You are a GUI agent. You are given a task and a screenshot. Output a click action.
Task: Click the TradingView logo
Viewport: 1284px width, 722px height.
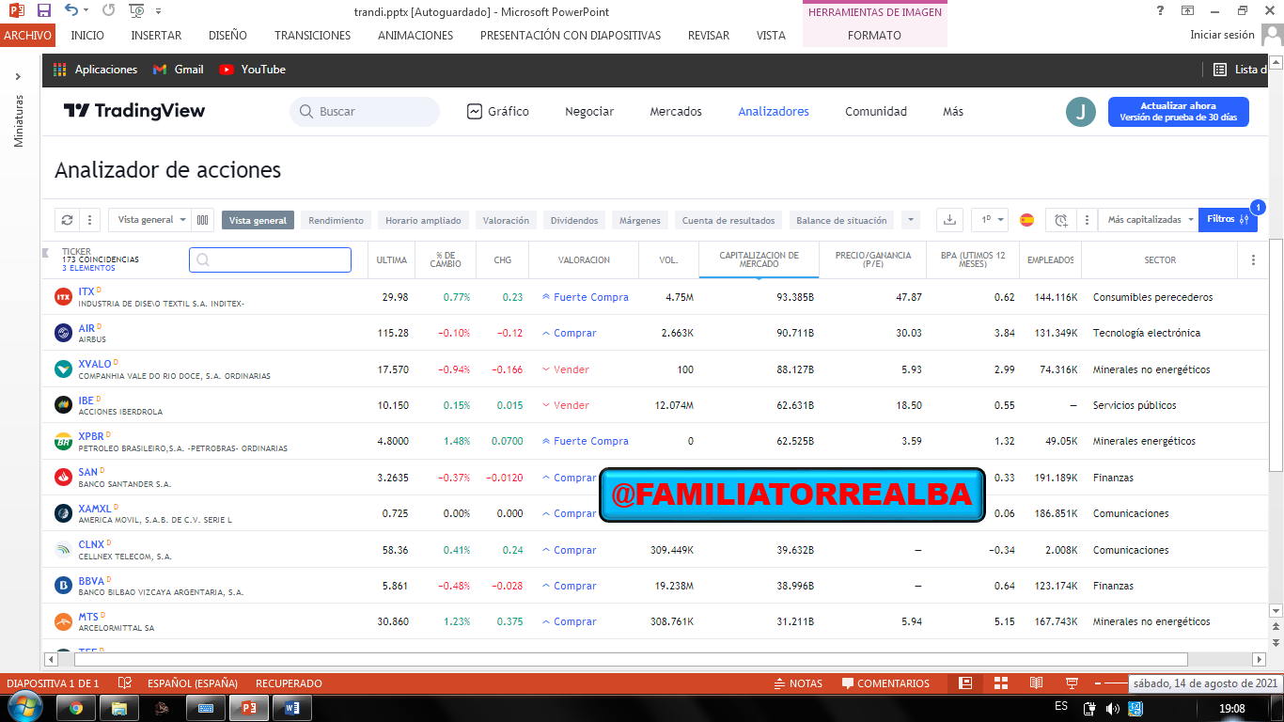tap(134, 111)
